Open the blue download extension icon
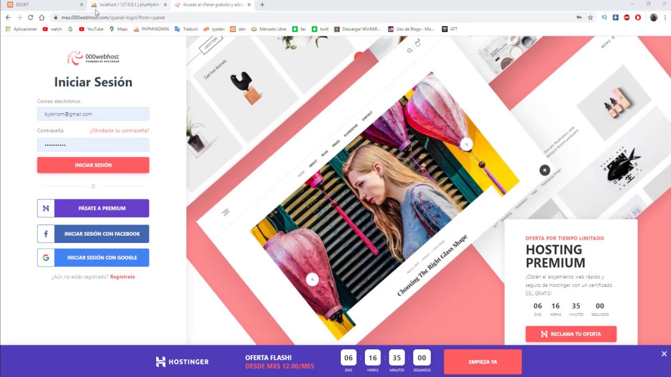671x377 pixels. (x=615, y=17)
